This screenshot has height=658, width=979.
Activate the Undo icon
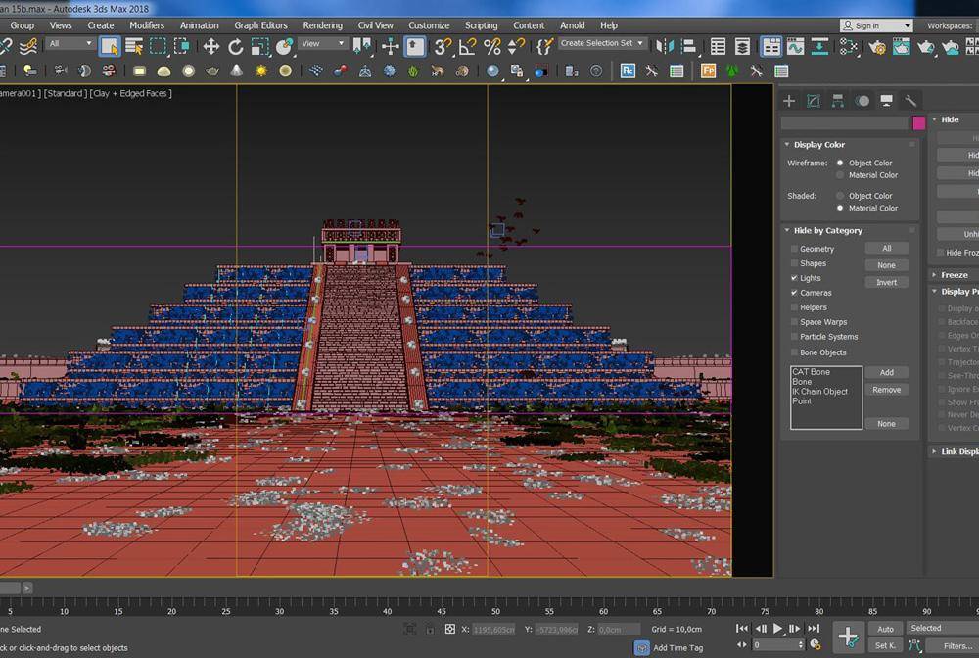pyautogui.click(x=5, y=46)
